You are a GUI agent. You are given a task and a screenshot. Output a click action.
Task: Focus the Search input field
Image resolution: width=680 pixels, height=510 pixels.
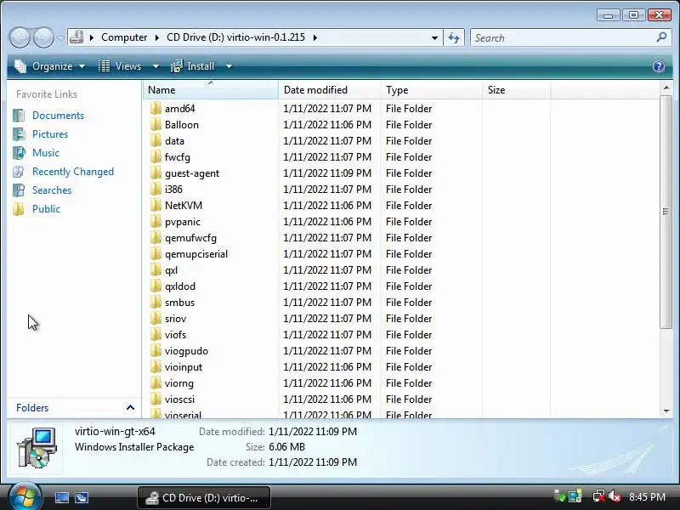point(562,37)
